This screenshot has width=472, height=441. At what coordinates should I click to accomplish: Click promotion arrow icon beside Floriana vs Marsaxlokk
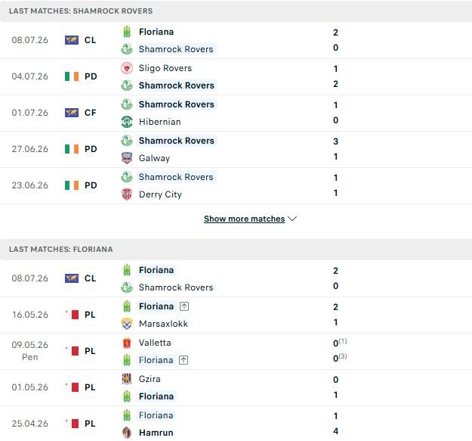coord(184,306)
